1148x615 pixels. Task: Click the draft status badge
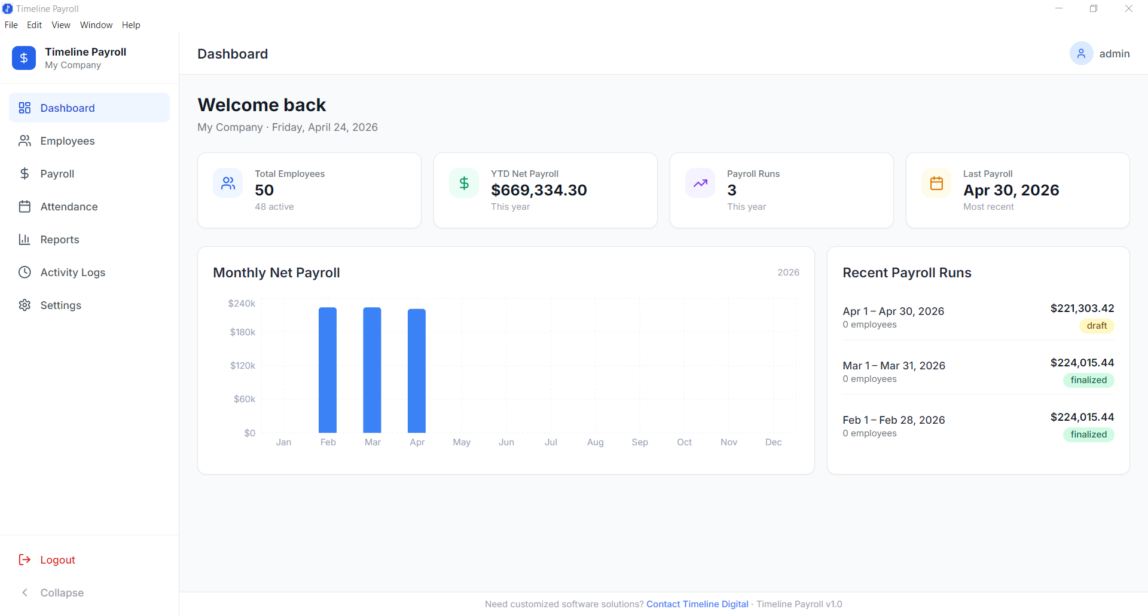coord(1097,326)
